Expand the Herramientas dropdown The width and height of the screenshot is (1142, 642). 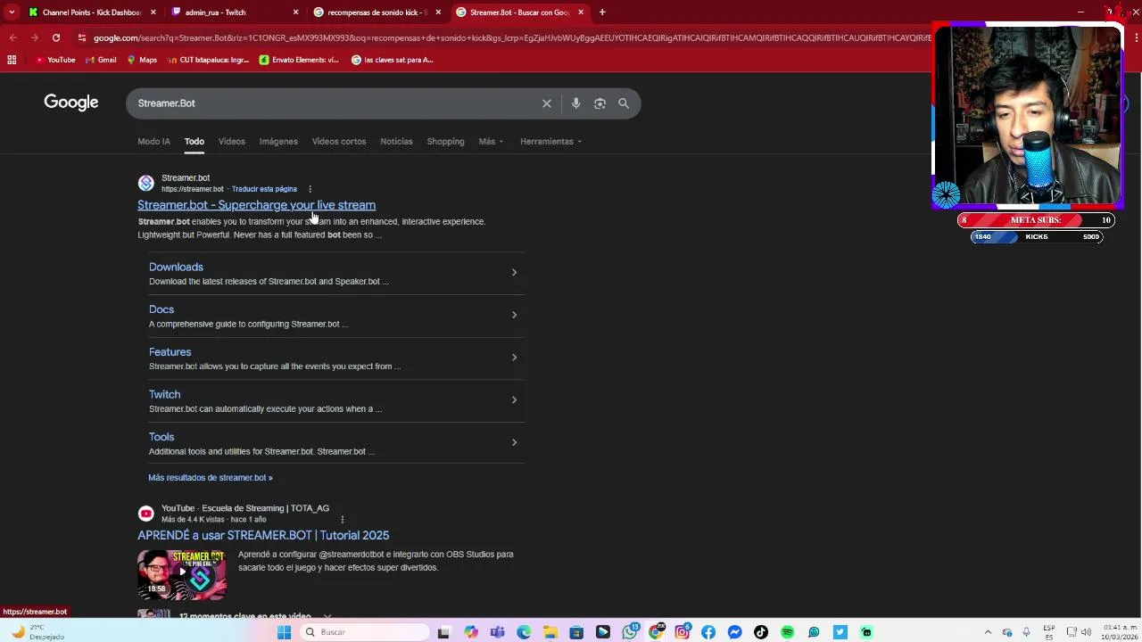click(550, 142)
